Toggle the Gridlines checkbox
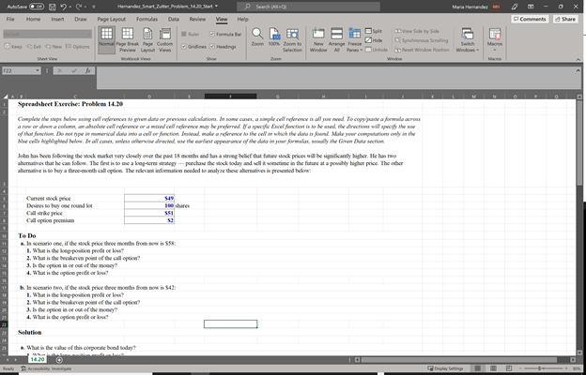 pos(193,47)
